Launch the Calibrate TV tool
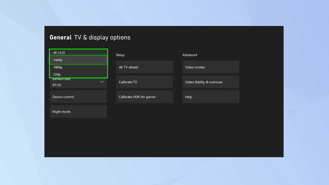 144,82
